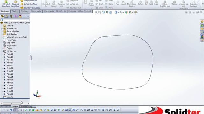This screenshot has height=114, width=204.
Task: Click Recognize Features tool
Action: pyautogui.click(x=193, y=4)
